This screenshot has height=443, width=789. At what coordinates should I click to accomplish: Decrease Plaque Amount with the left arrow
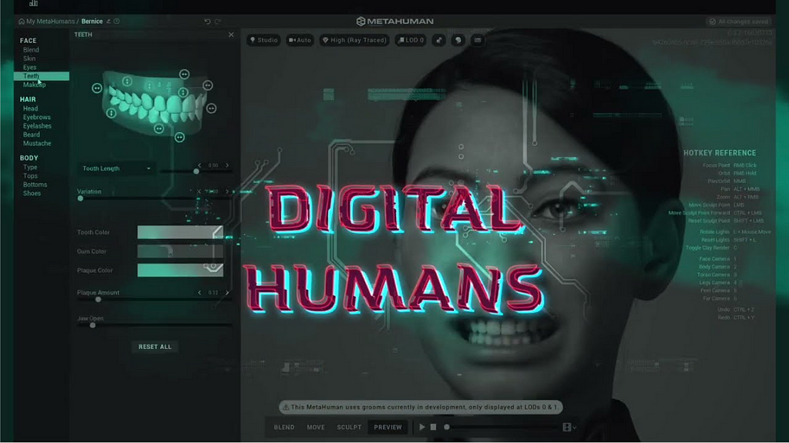point(200,292)
